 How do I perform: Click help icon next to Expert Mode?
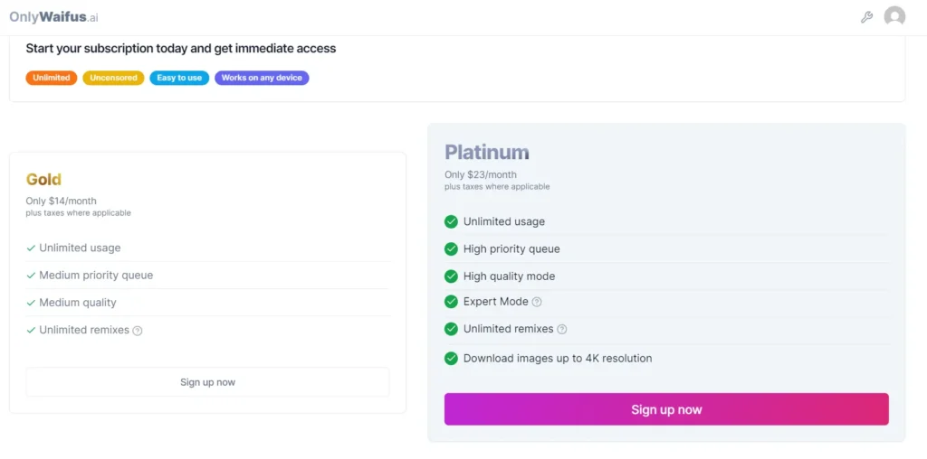coord(537,302)
